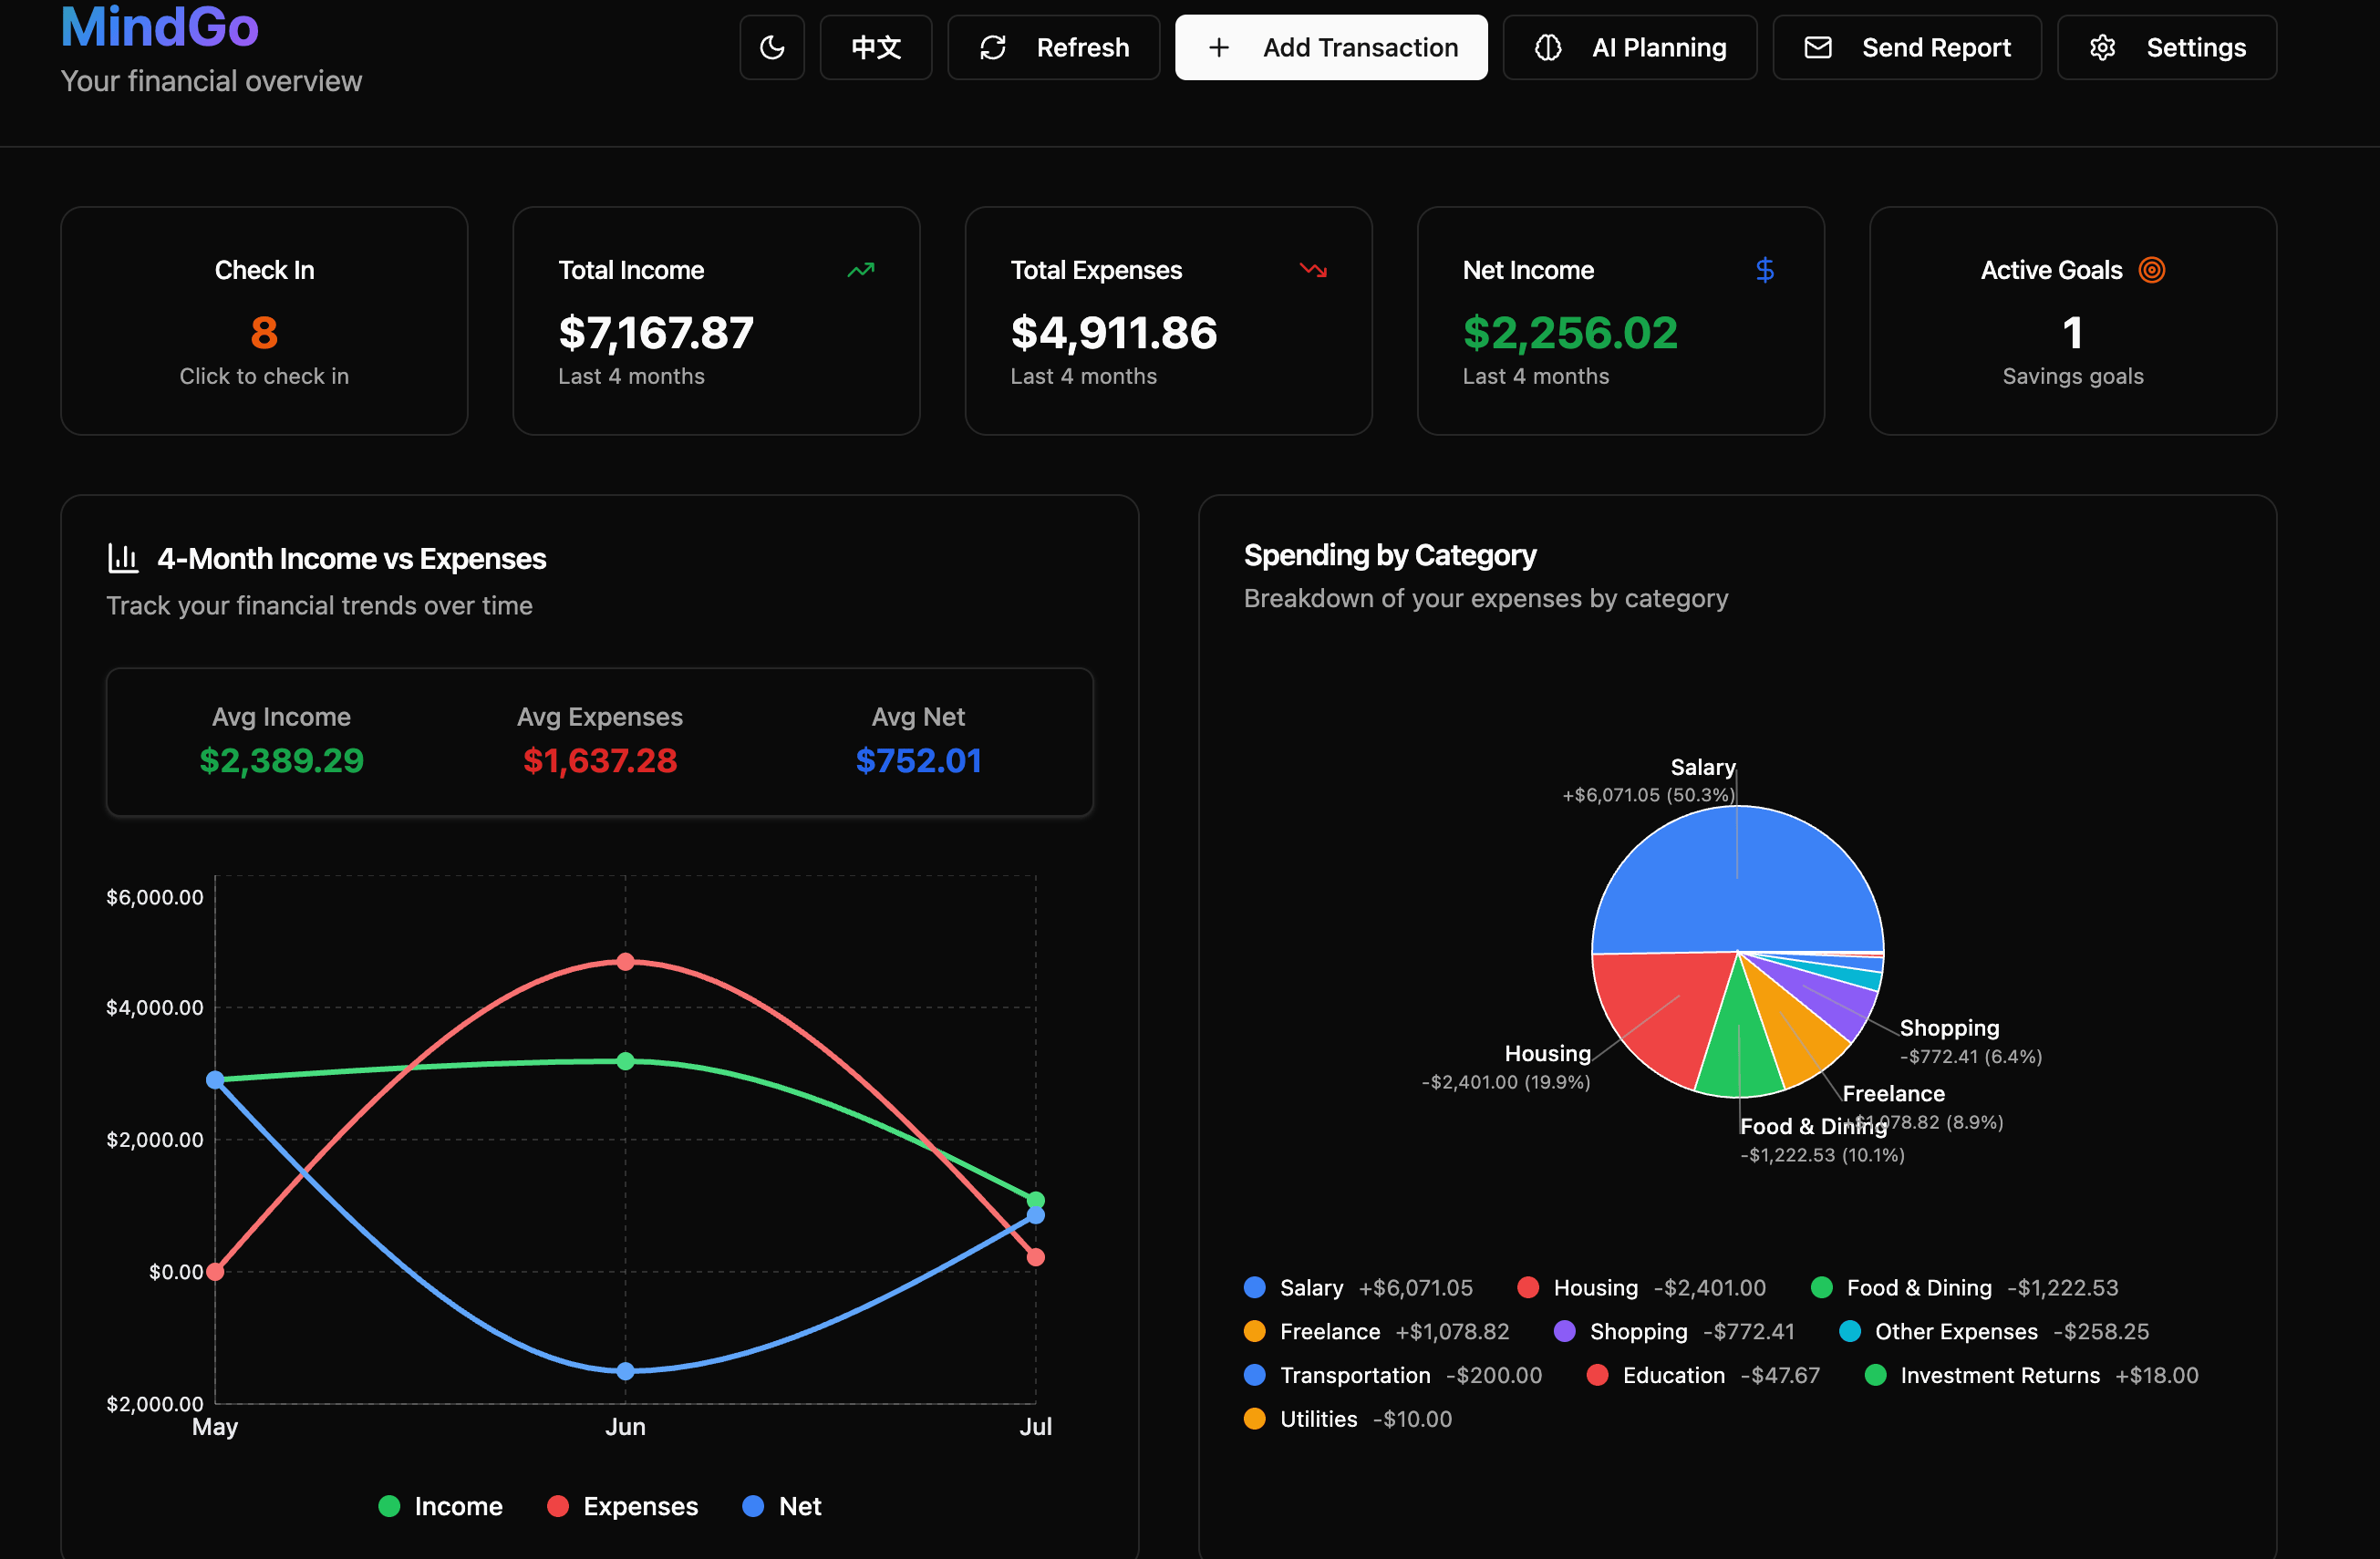Click the red trending-down icon on Total Expenses

pos(1312,270)
